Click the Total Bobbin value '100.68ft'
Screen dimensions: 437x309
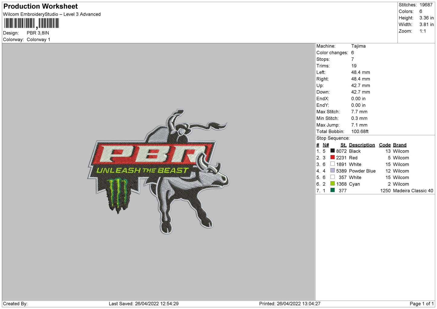(360, 132)
